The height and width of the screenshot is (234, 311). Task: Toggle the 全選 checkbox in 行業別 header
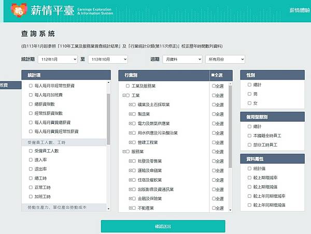coord(213,75)
